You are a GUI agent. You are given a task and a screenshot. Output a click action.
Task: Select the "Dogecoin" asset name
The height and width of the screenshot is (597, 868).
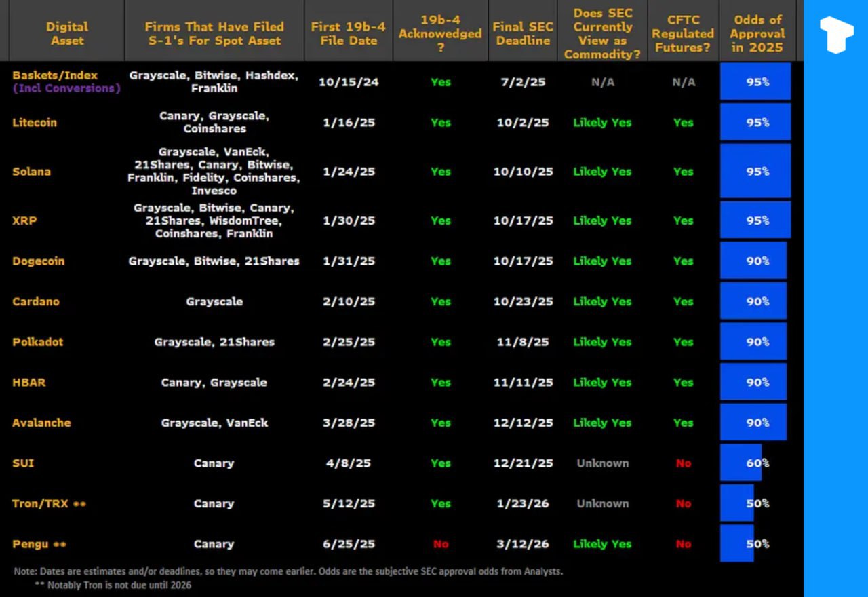click(39, 261)
